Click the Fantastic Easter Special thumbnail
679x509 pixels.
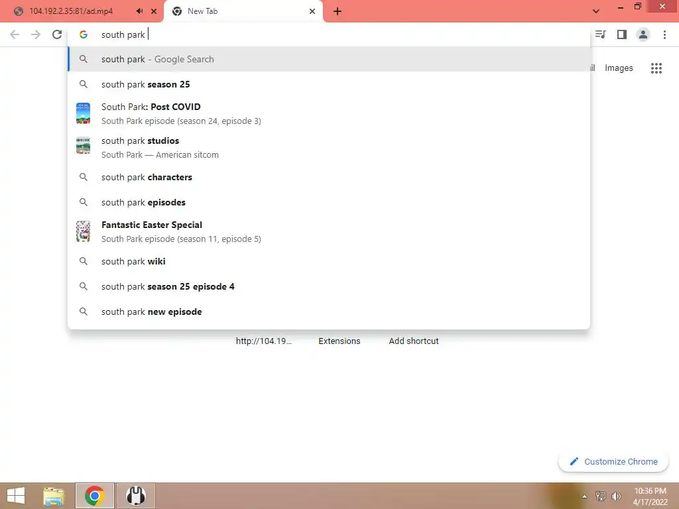pyautogui.click(x=83, y=231)
